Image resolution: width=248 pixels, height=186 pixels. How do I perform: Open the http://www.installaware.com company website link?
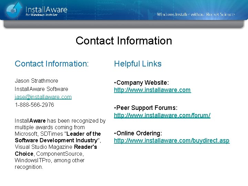153,90
